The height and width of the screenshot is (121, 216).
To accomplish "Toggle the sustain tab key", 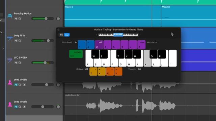I will click(x=76, y=54).
